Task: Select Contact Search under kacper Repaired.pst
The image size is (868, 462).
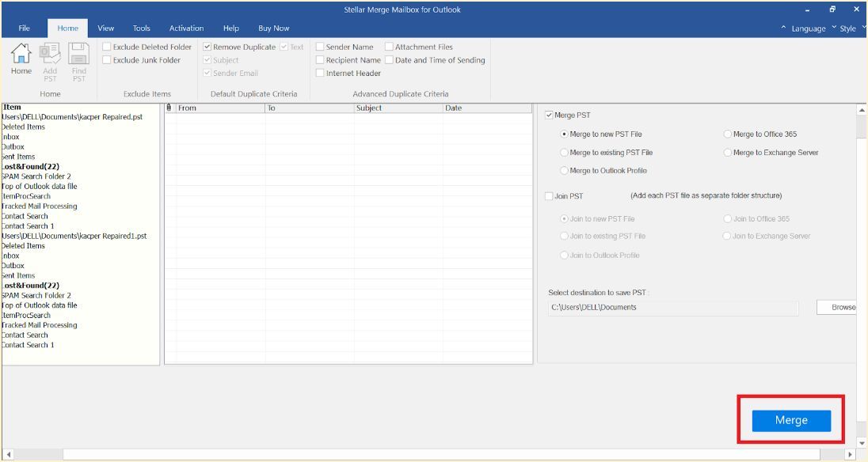Action: pyautogui.click(x=25, y=216)
